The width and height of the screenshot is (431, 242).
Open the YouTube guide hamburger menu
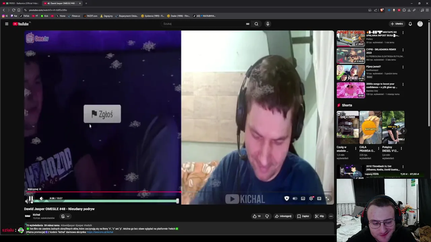point(6,24)
